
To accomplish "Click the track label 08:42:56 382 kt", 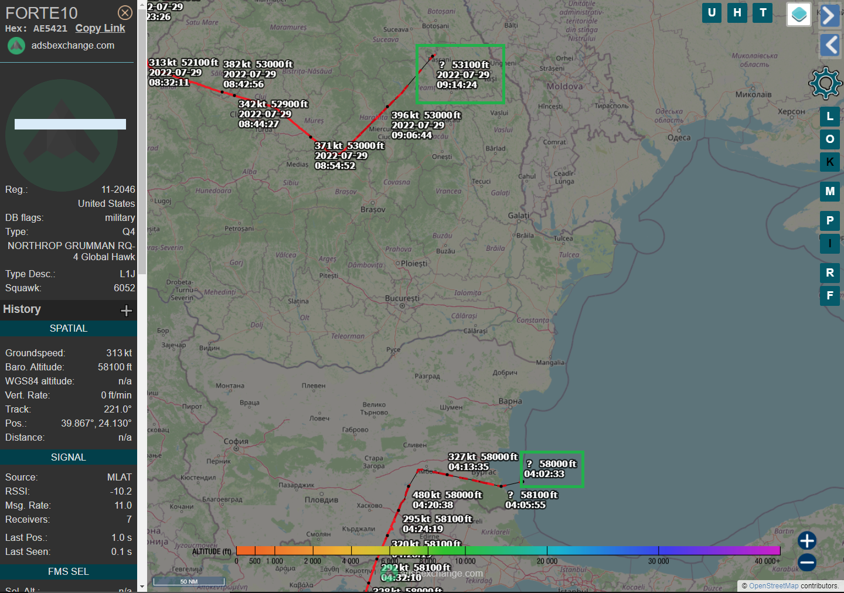I will pyautogui.click(x=258, y=74).
